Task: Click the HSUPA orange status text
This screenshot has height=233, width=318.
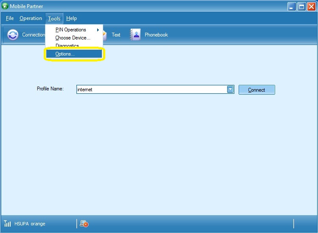Action: point(30,224)
